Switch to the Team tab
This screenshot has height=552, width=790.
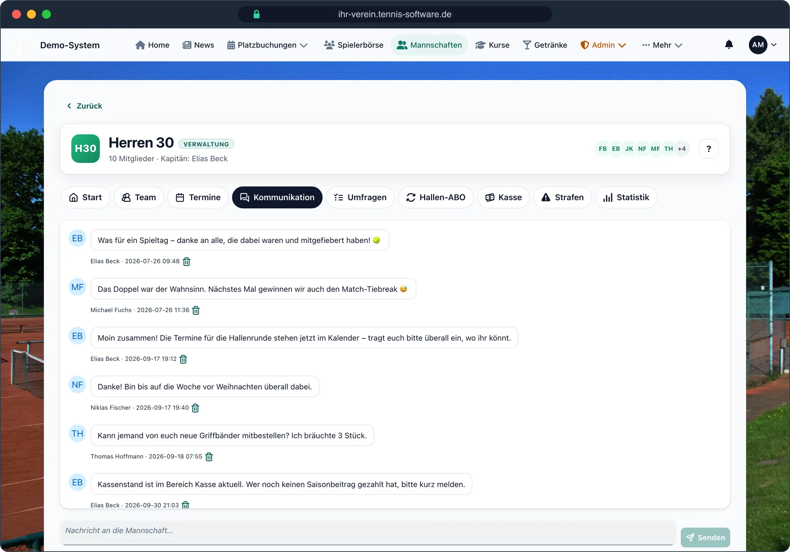139,197
